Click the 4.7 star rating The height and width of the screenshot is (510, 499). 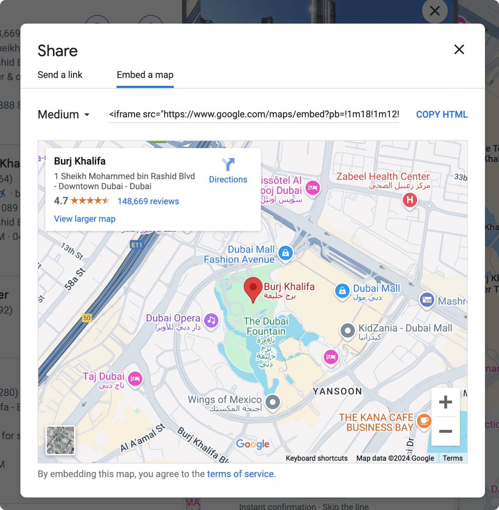[x=82, y=201]
